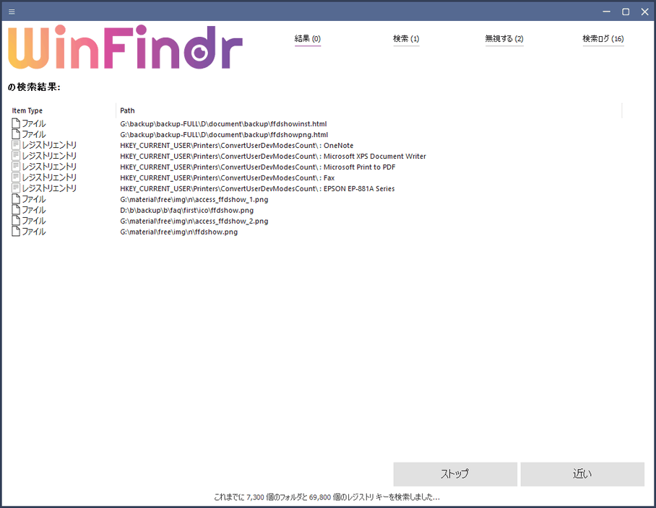Select path G:\material\free\img\n\ffdshow.png

point(178,232)
